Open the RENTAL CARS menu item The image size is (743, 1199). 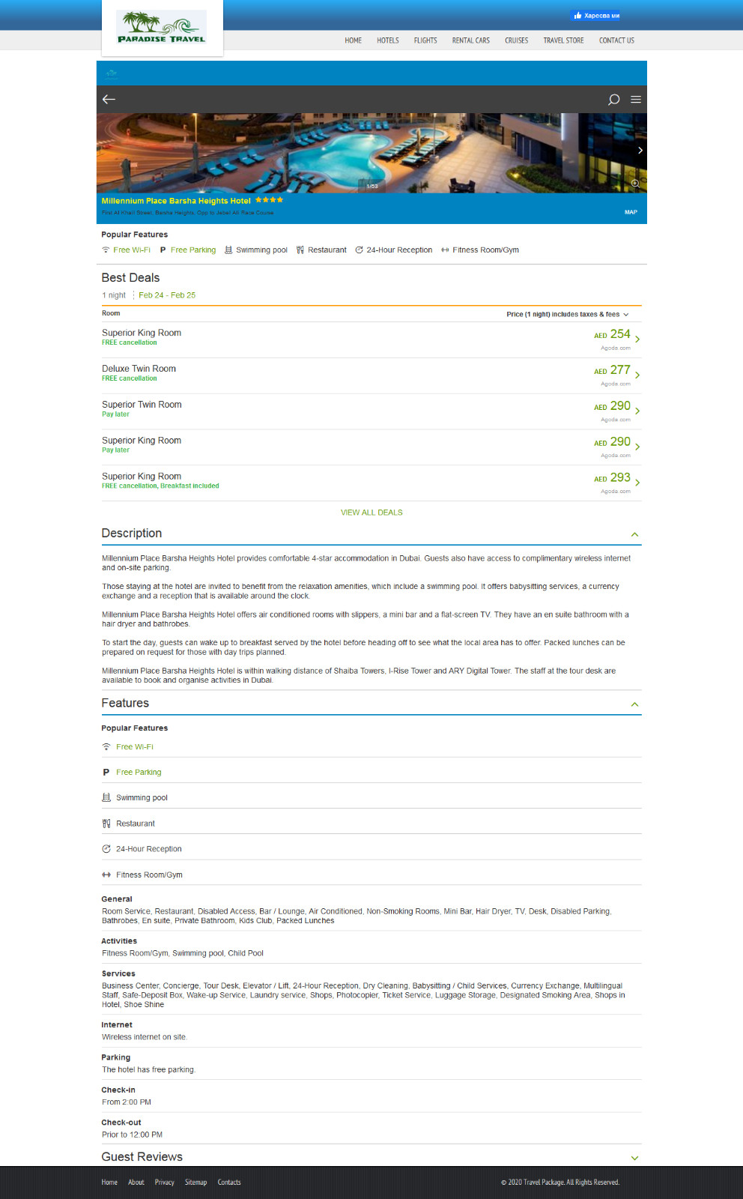471,40
